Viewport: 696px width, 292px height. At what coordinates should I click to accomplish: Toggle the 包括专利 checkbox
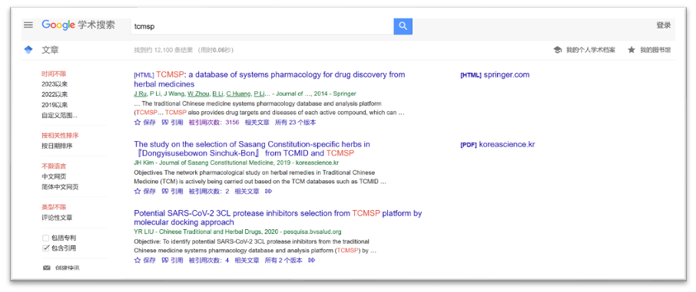[x=45, y=238]
